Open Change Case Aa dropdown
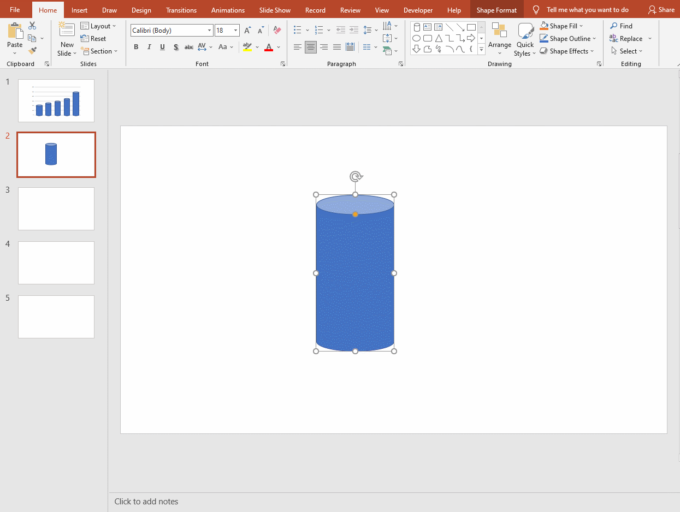The height and width of the screenshot is (512, 680). 226,47
